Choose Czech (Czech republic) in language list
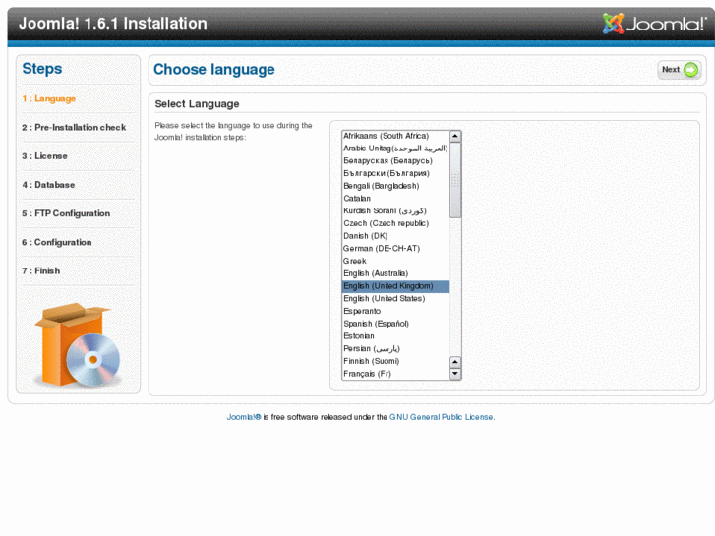 (x=395, y=223)
